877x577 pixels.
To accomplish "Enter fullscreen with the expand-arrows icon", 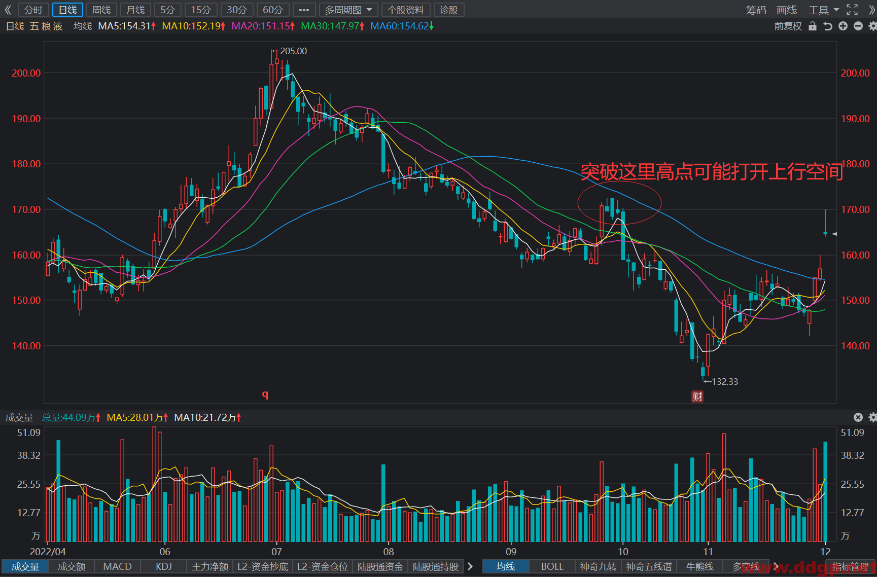I will [852, 10].
